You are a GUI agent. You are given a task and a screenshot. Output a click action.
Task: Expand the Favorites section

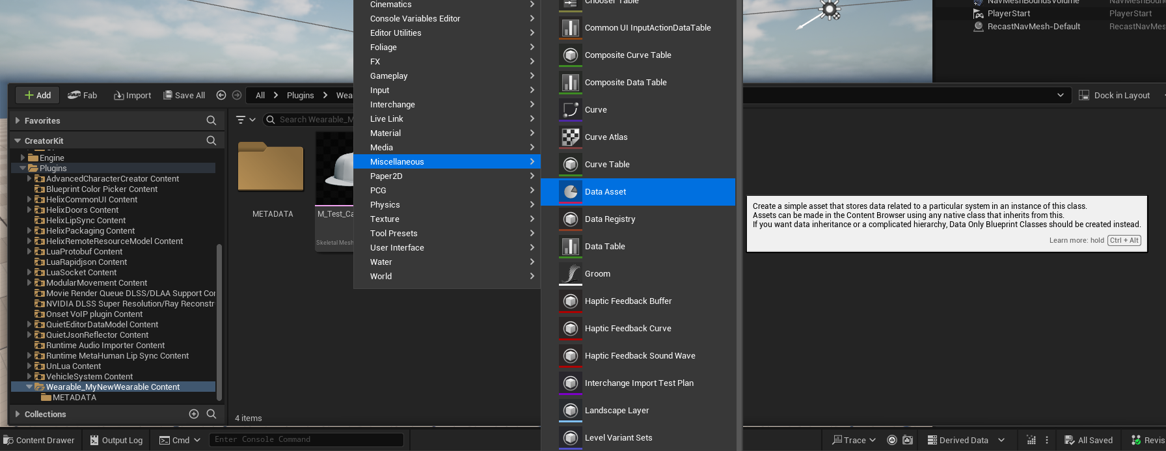(18, 120)
